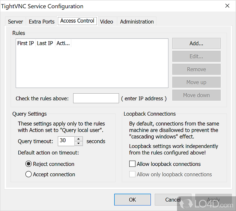
Task: Close the TightVNC Service Configuration window
Action: [227, 6]
